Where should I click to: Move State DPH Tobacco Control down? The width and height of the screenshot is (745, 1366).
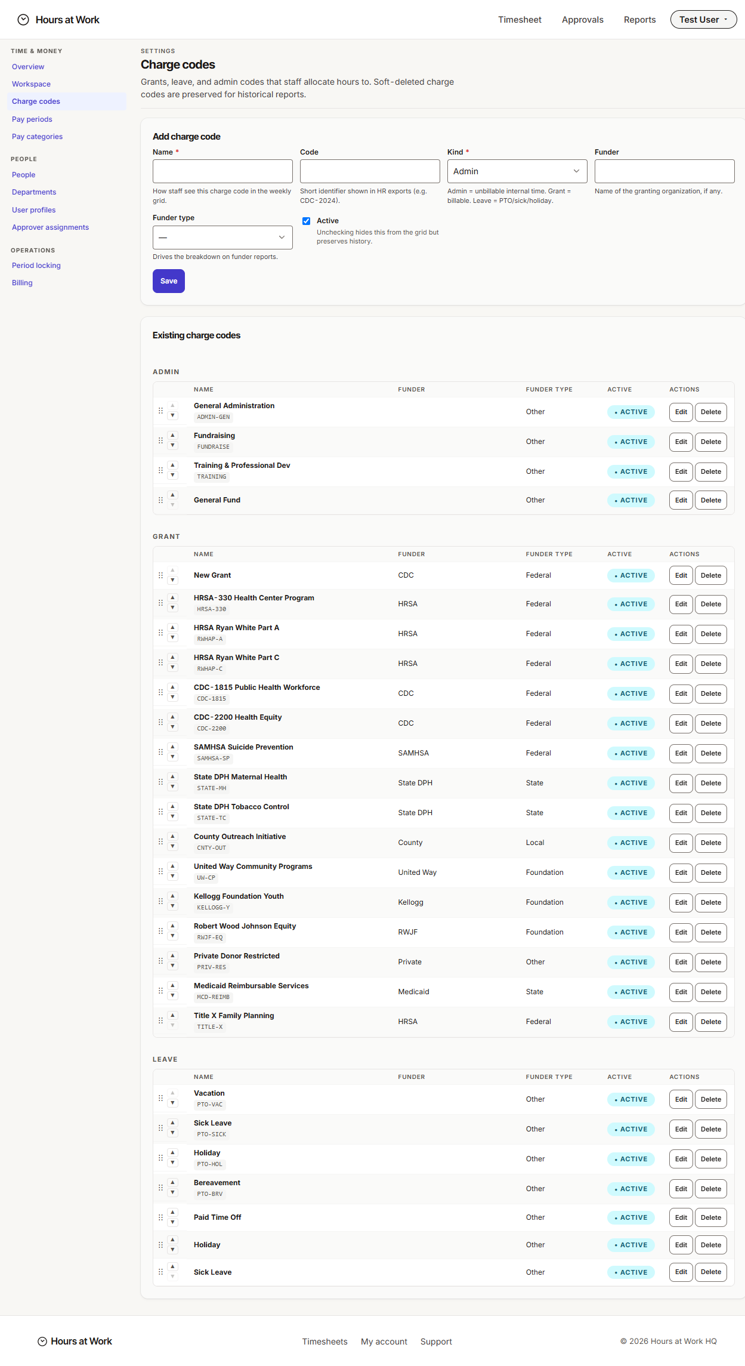click(172, 817)
